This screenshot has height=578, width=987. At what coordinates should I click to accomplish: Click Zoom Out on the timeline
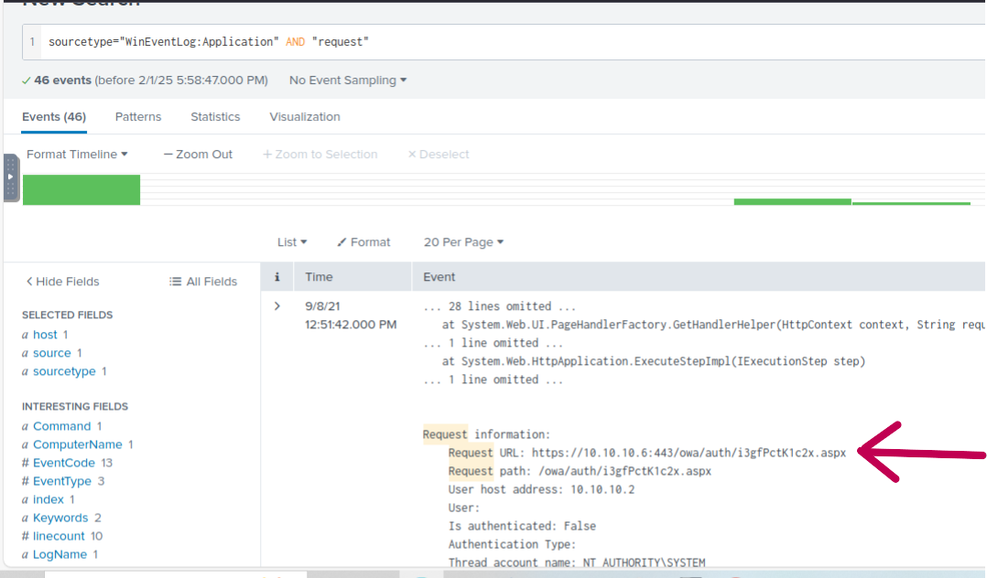click(198, 154)
